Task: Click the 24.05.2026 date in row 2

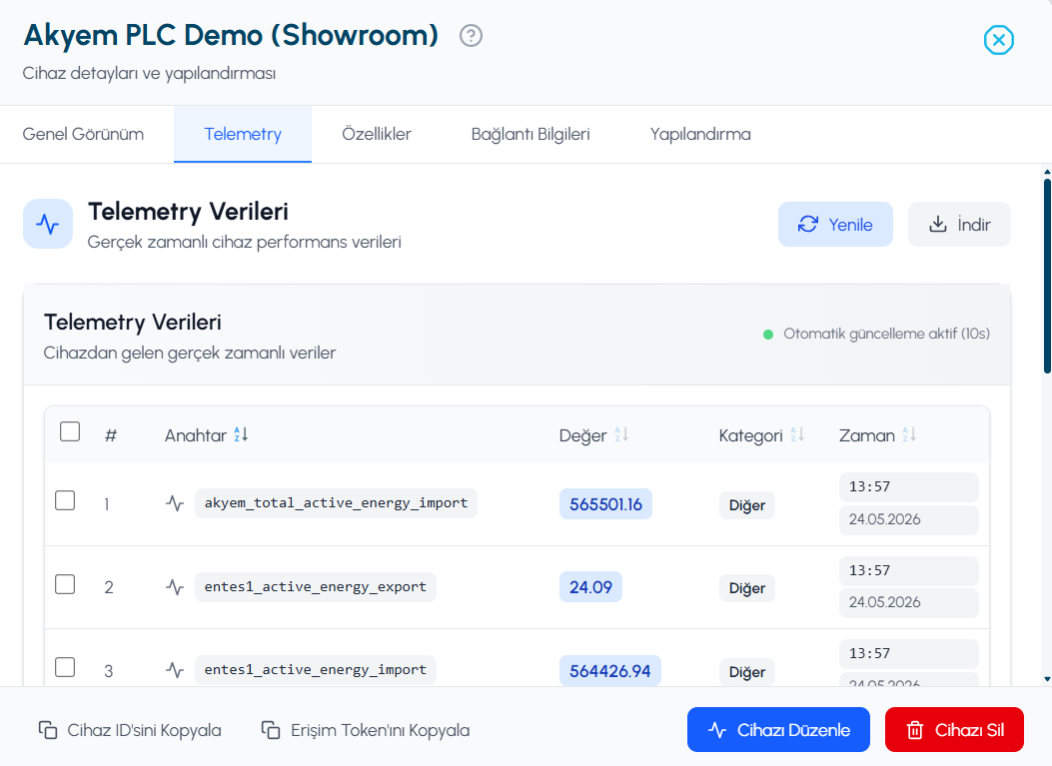Action: click(x=908, y=602)
